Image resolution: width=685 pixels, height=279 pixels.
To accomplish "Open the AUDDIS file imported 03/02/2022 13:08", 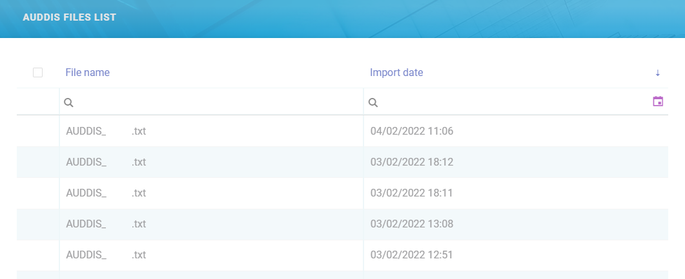I will pos(106,224).
